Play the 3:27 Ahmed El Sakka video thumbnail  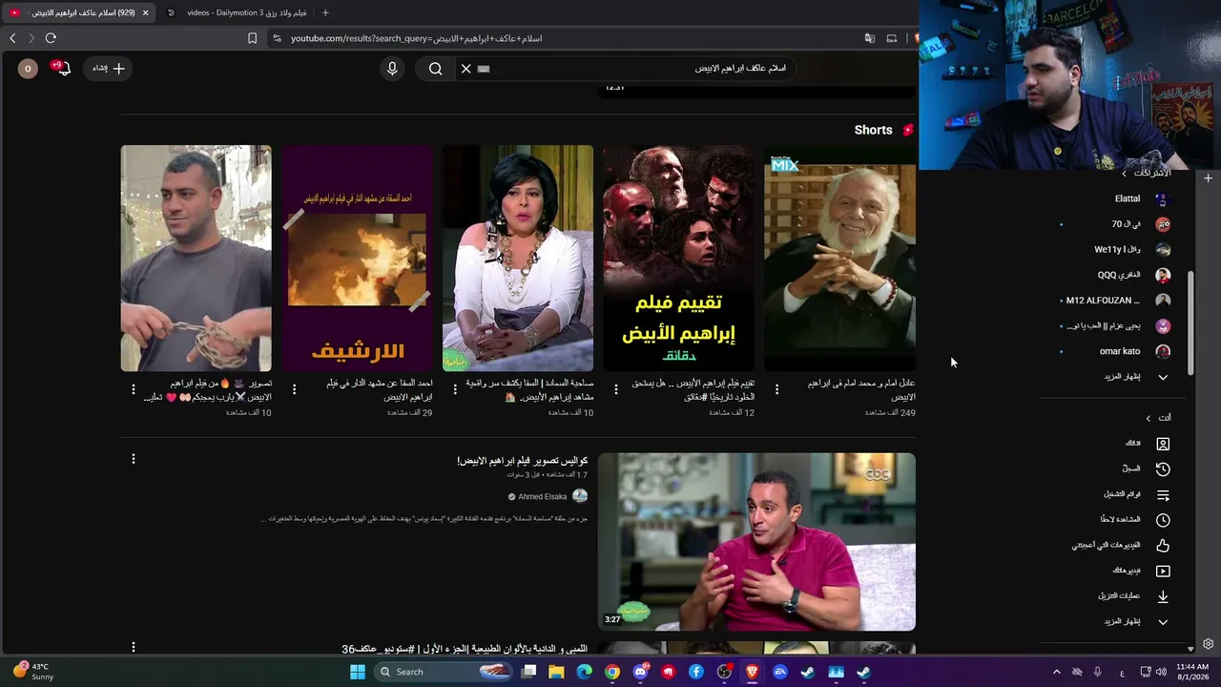[756, 542]
